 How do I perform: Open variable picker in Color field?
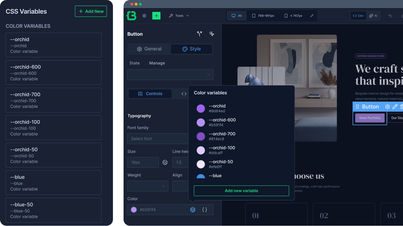193,210
